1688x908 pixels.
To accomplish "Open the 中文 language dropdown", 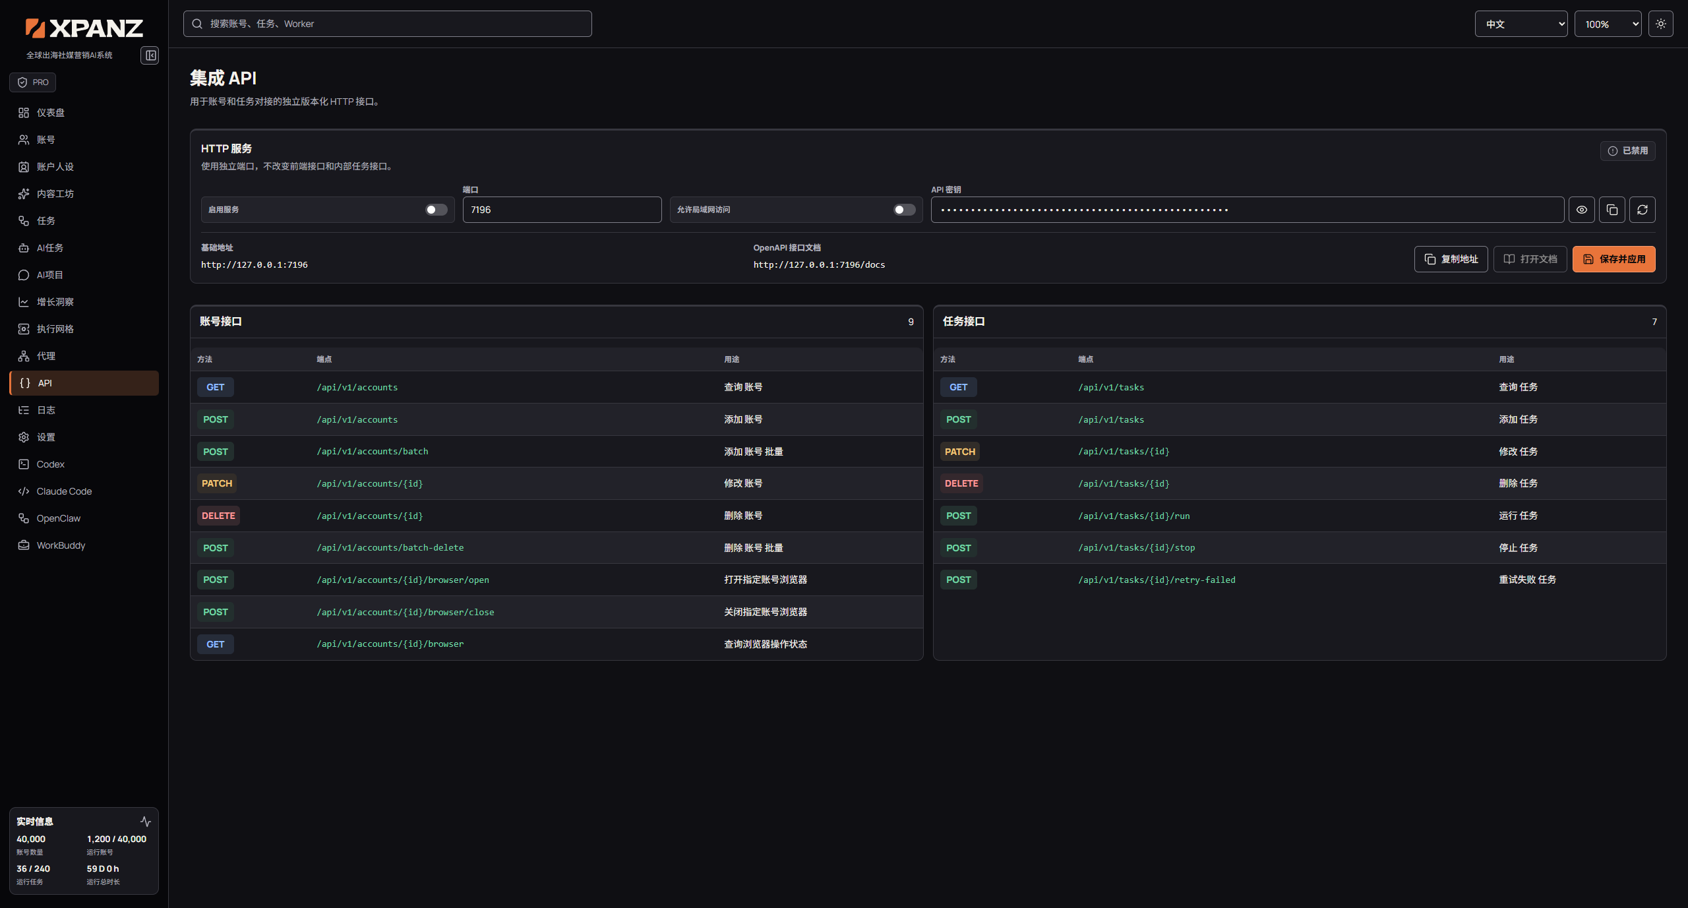I will (1521, 24).
